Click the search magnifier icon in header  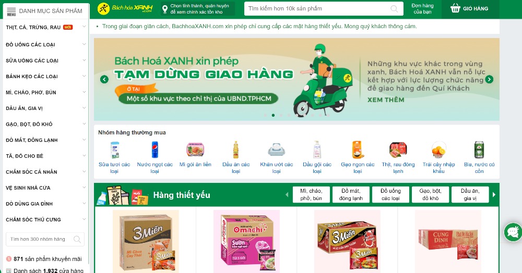394,9
